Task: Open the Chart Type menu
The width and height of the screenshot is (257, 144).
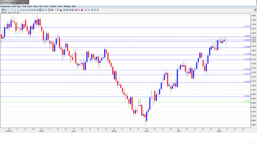Action: [x=16, y=6]
